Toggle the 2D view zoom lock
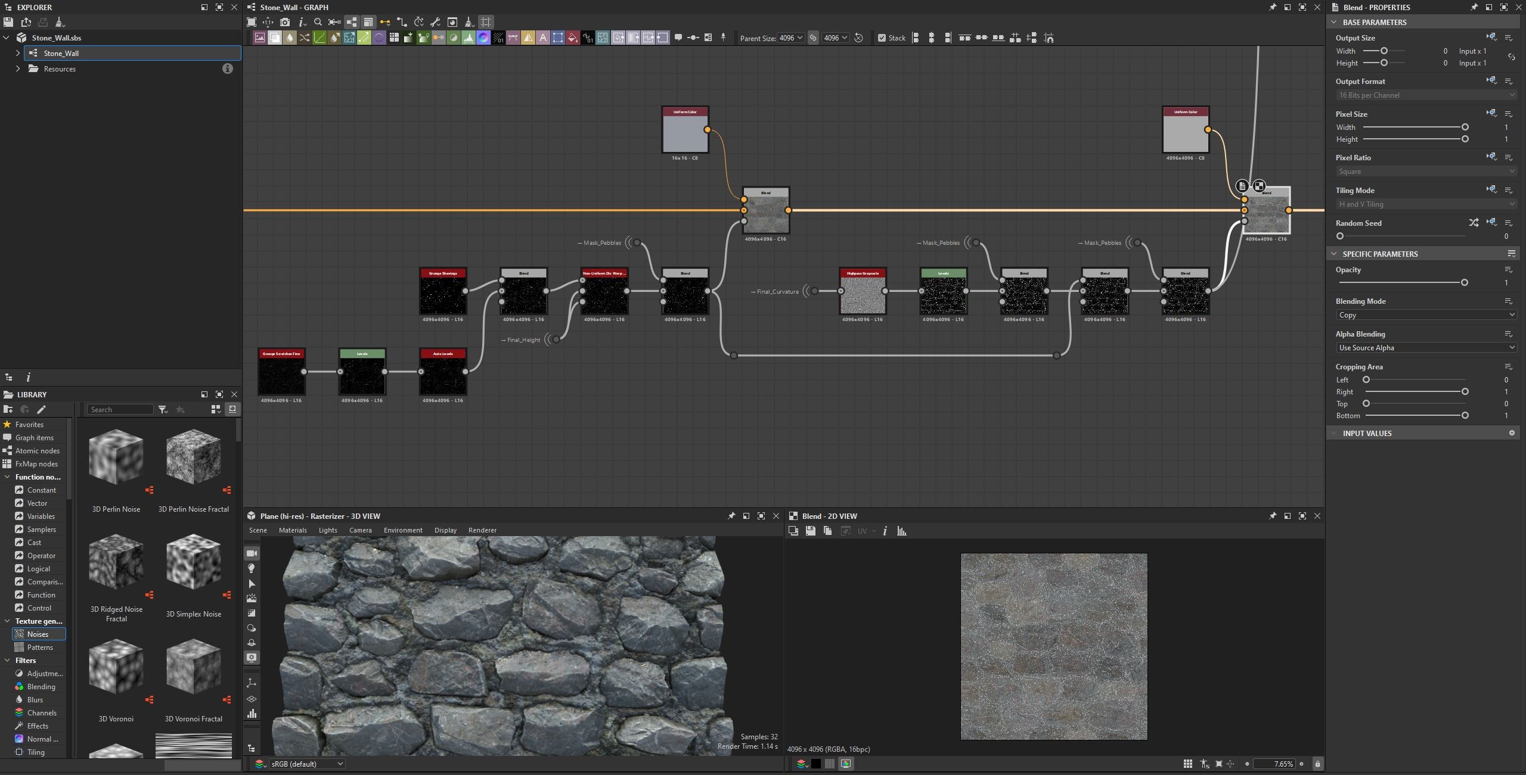This screenshot has height=775, width=1526. (1317, 764)
